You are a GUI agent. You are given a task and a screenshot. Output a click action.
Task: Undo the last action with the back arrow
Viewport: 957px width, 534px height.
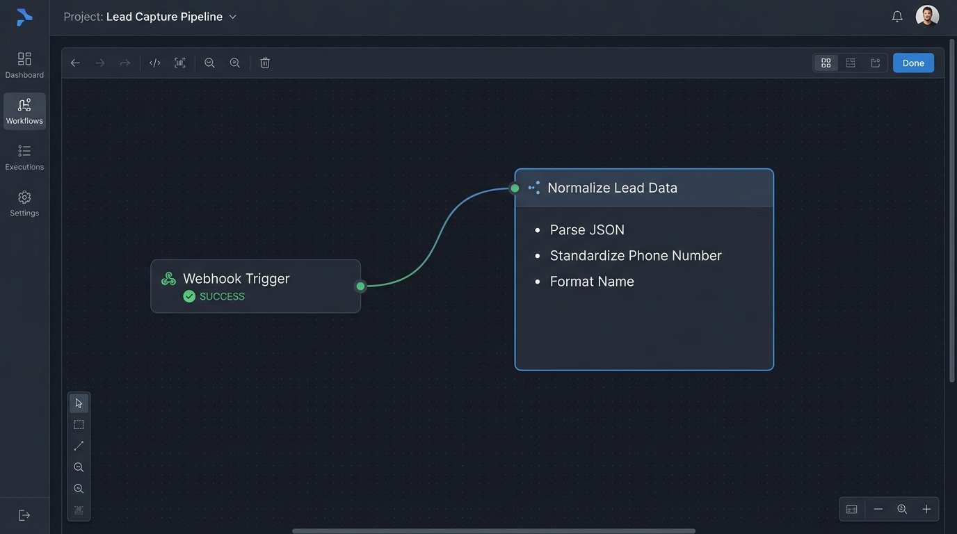75,63
